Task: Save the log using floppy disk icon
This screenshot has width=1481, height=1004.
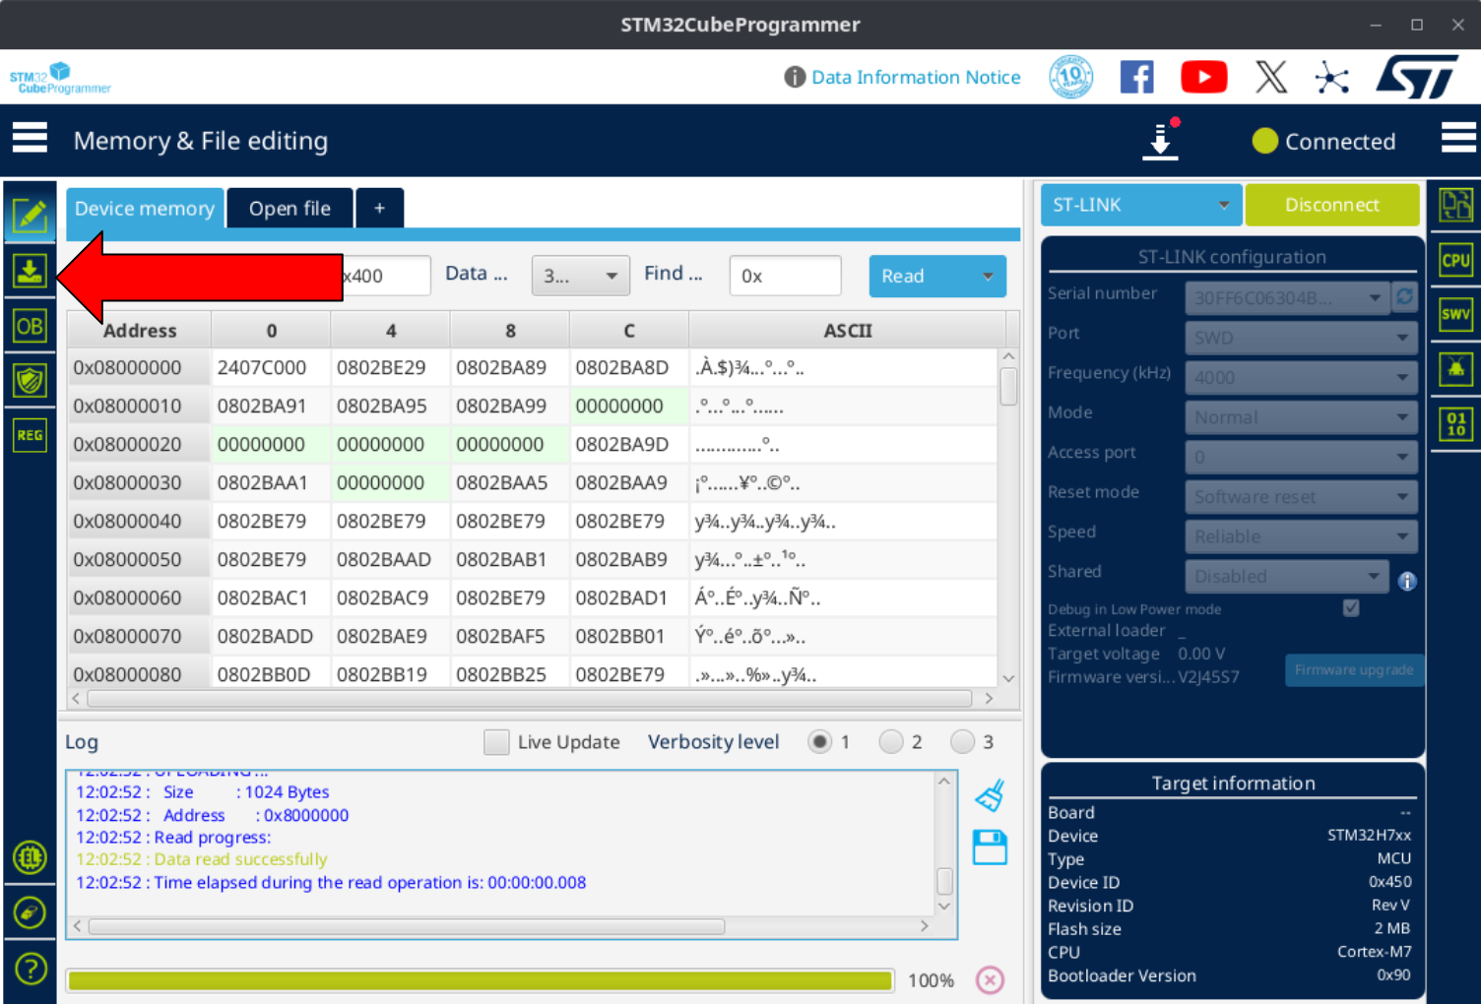Action: pos(990,847)
